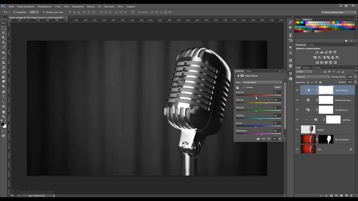Switch to the Channels tab
This screenshot has width=358, height=201.
coord(307,68)
